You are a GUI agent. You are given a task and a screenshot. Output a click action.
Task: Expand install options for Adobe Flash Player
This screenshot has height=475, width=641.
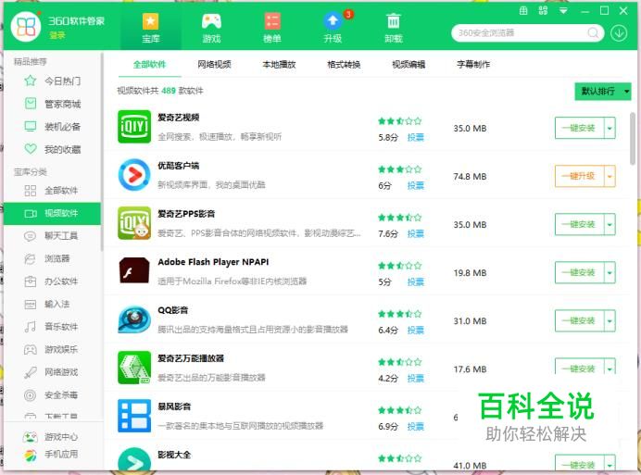coord(610,273)
